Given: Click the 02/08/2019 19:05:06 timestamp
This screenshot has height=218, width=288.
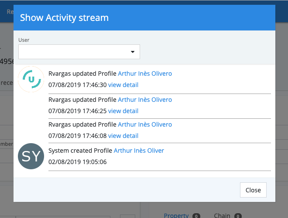Looking at the screenshot, I should pos(77,162).
